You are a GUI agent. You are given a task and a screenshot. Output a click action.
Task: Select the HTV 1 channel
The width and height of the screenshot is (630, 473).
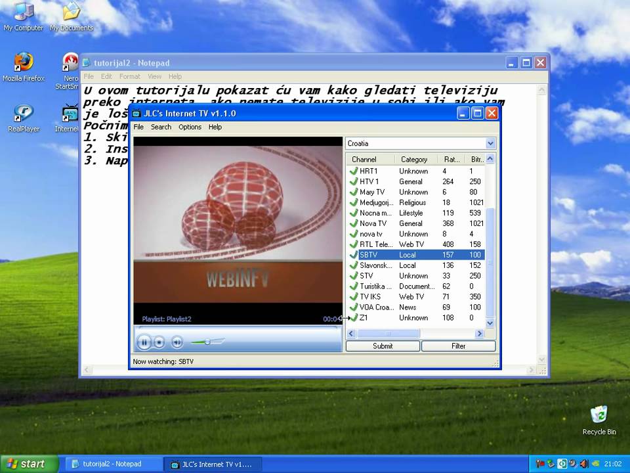[416, 181]
